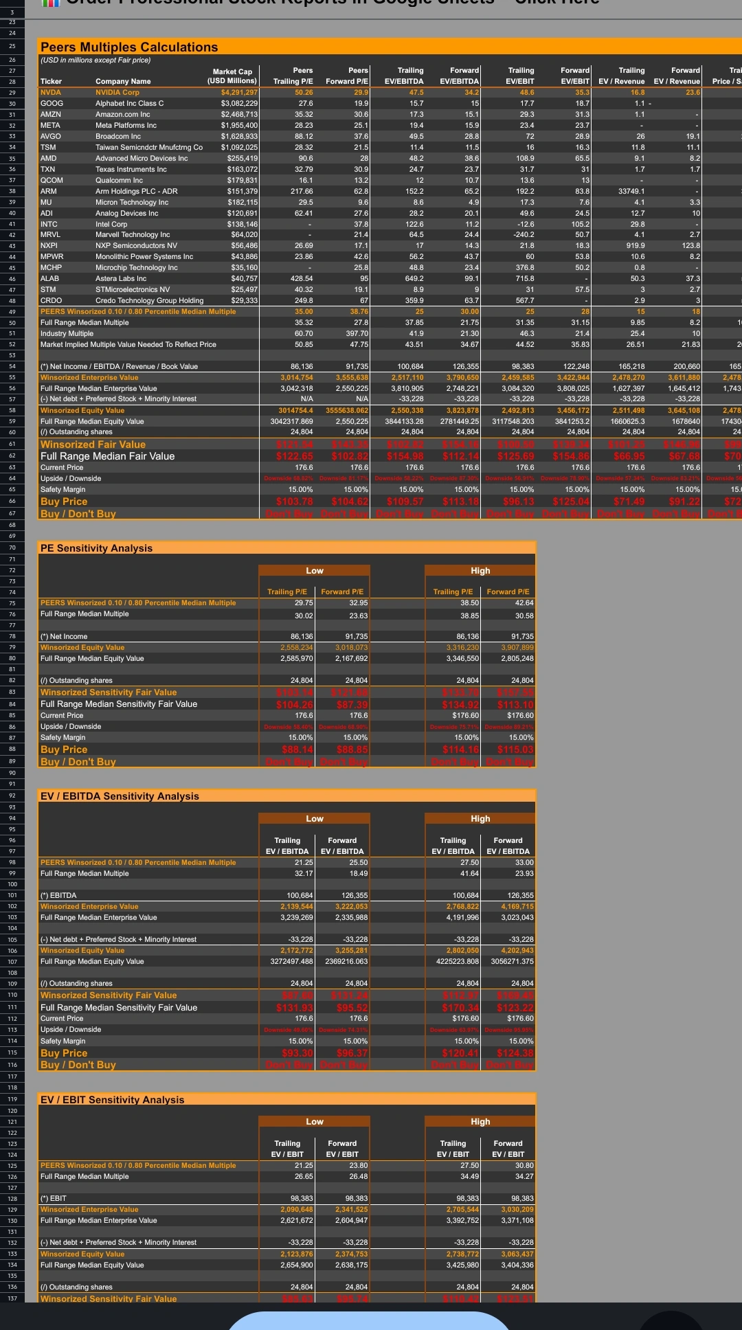This screenshot has height=1330, width=742.
Task: Click the NVDA ticker cell
Action: [x=51, y=93]
